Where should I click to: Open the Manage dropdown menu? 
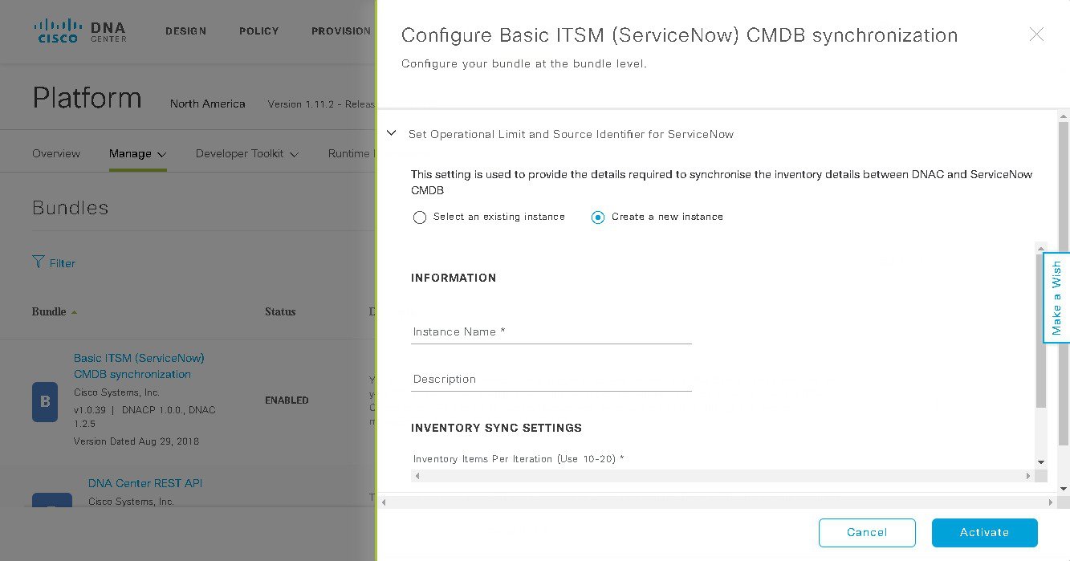click(138, 153)
